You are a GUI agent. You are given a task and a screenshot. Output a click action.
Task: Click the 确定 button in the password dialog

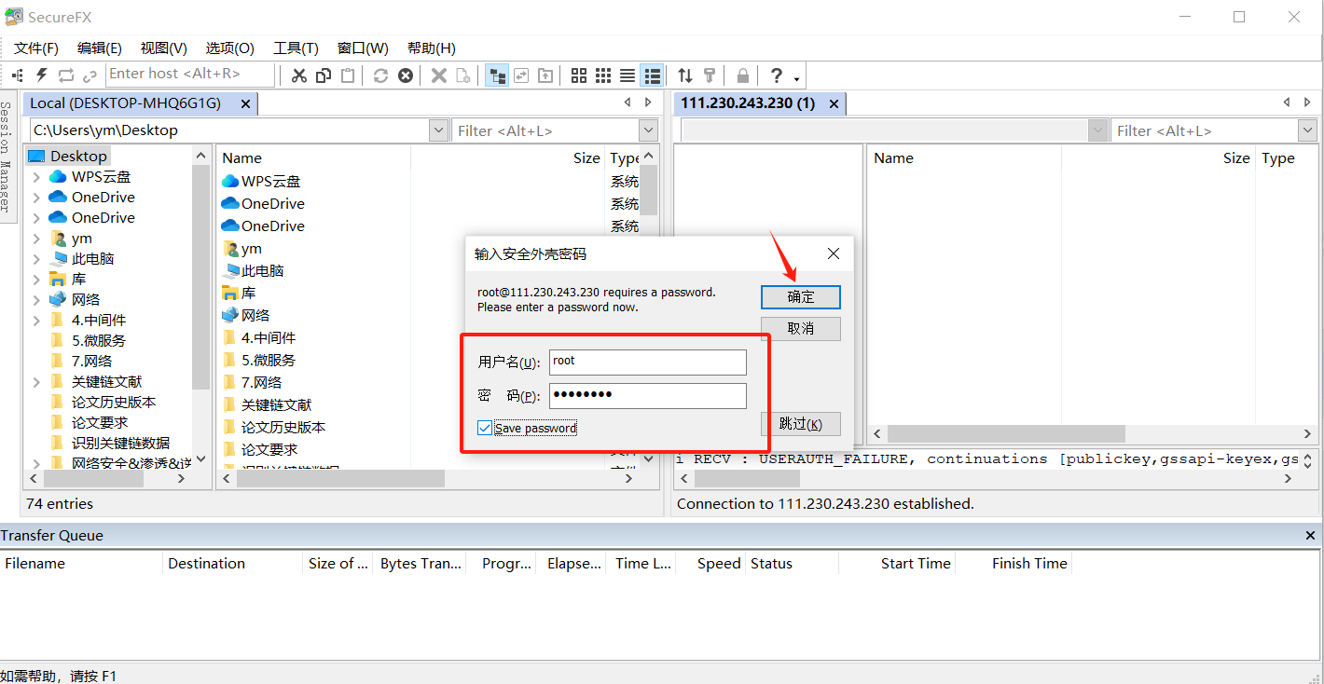point(800,296)
